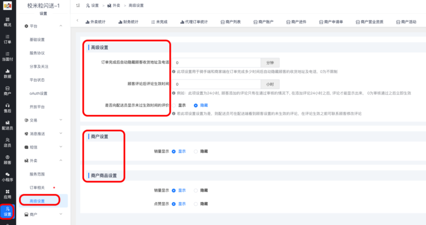The width and height of the screenshot is (426, 225).
Task: Open 开放平台 in the settings menu
Action: coord(37,107)
